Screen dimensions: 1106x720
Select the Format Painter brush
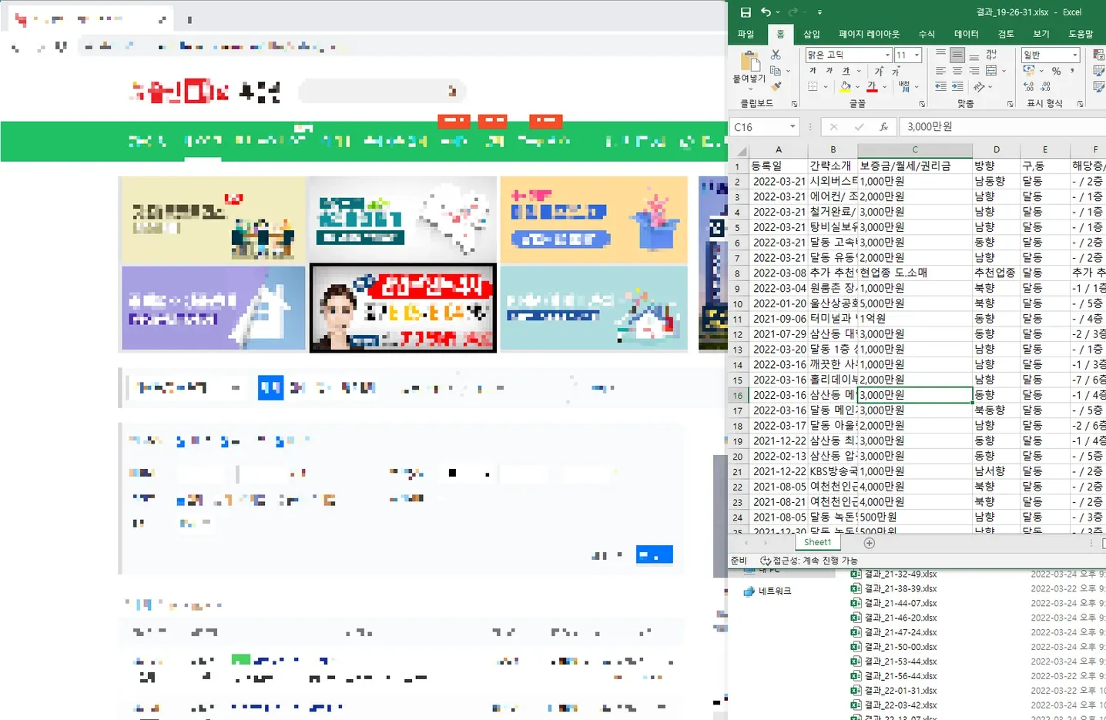(776, 85)
